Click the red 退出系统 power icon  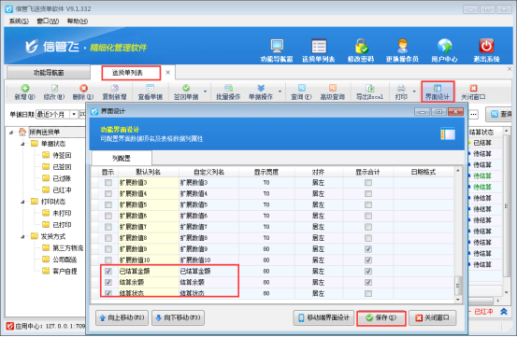[x=486, y=46]
